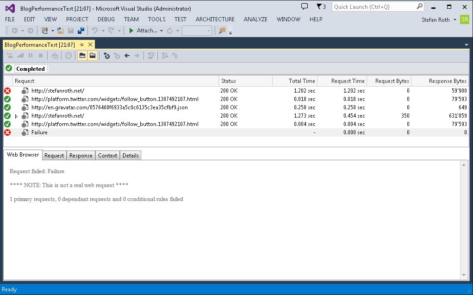Switch to the Request tab
Viewport: 473px width, 295px height.
click(54, 156)
